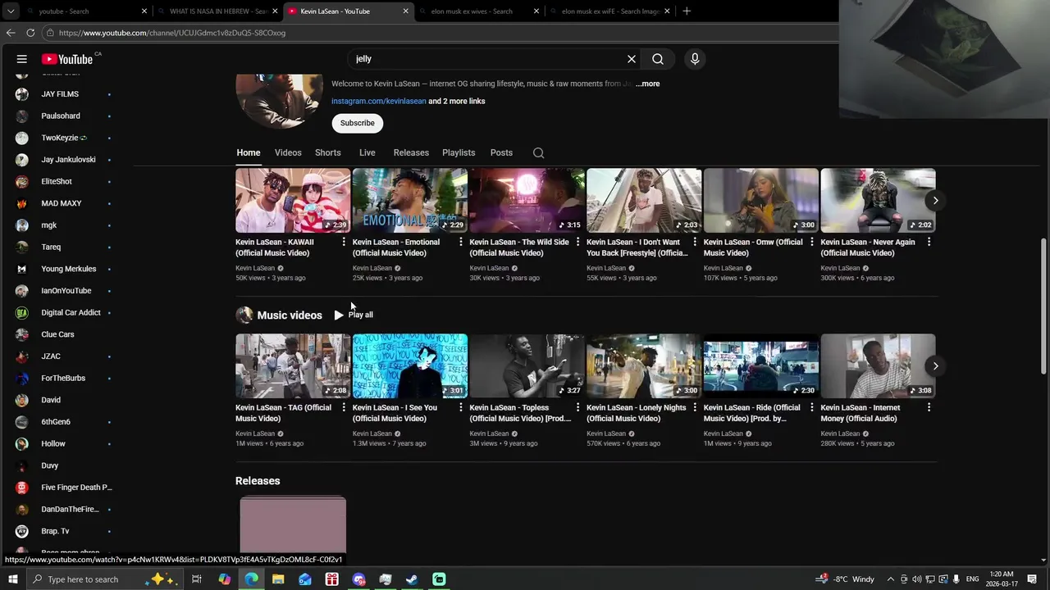Open the Windows Start menu

(11, 579)
